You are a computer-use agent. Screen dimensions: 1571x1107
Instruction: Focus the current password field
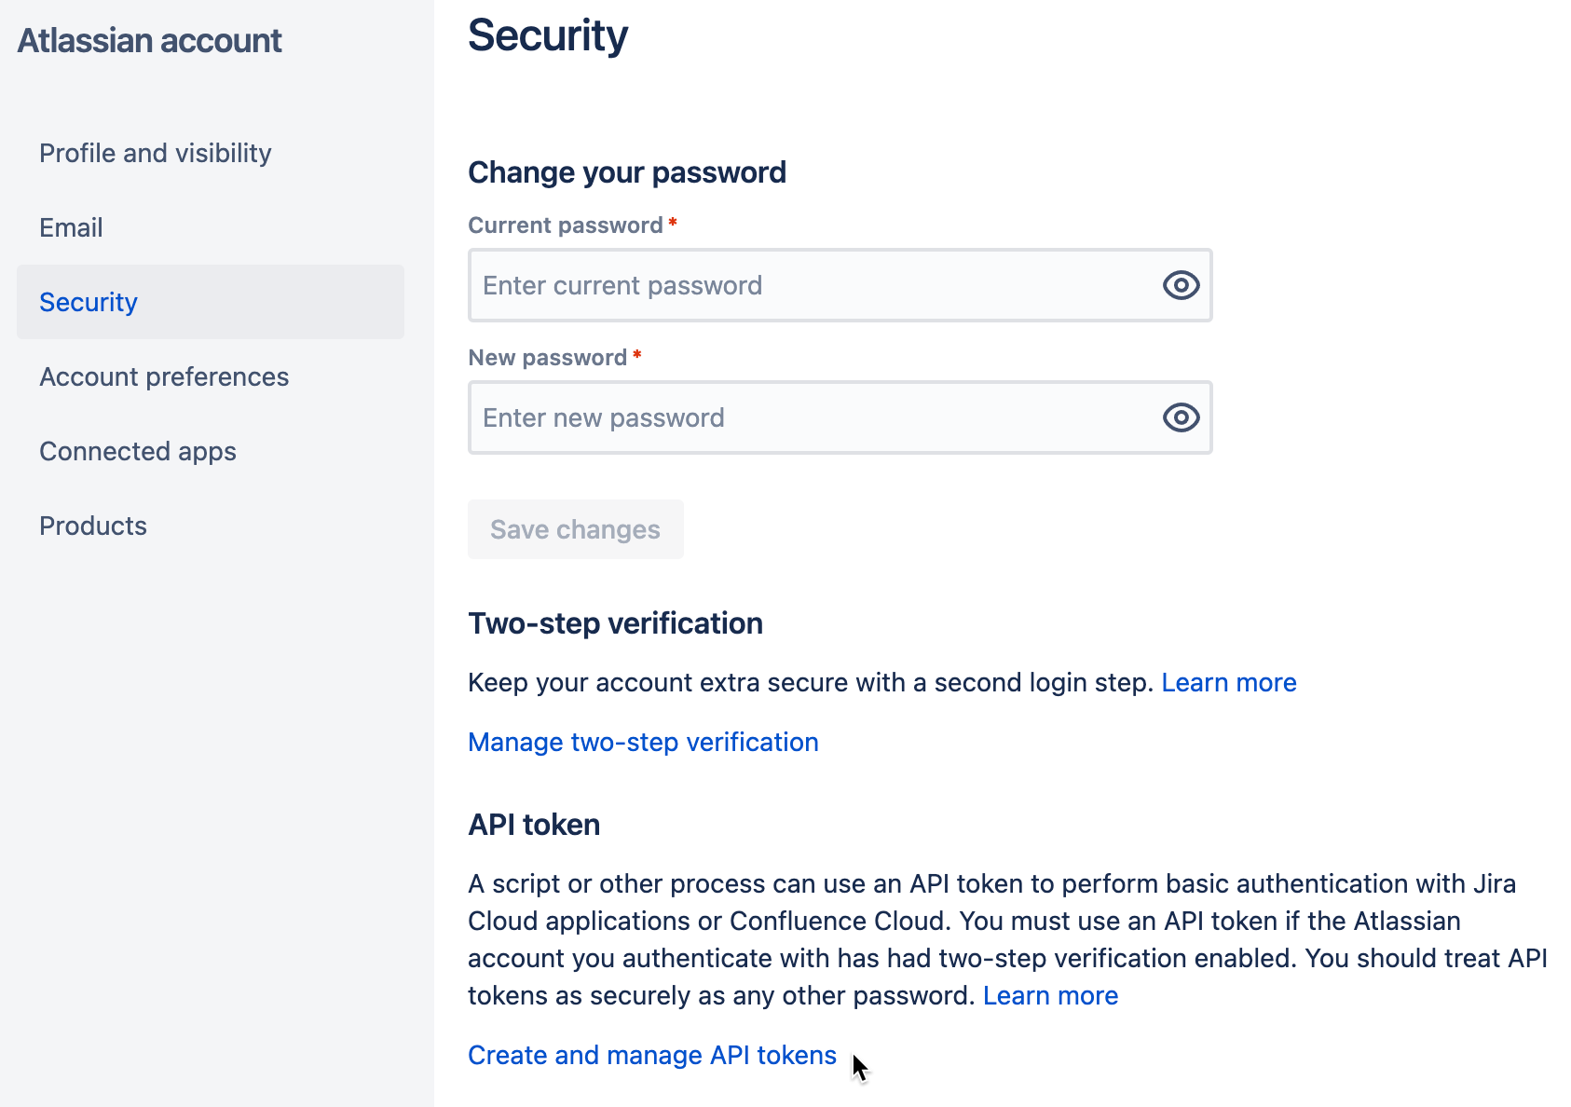[840, 285]
